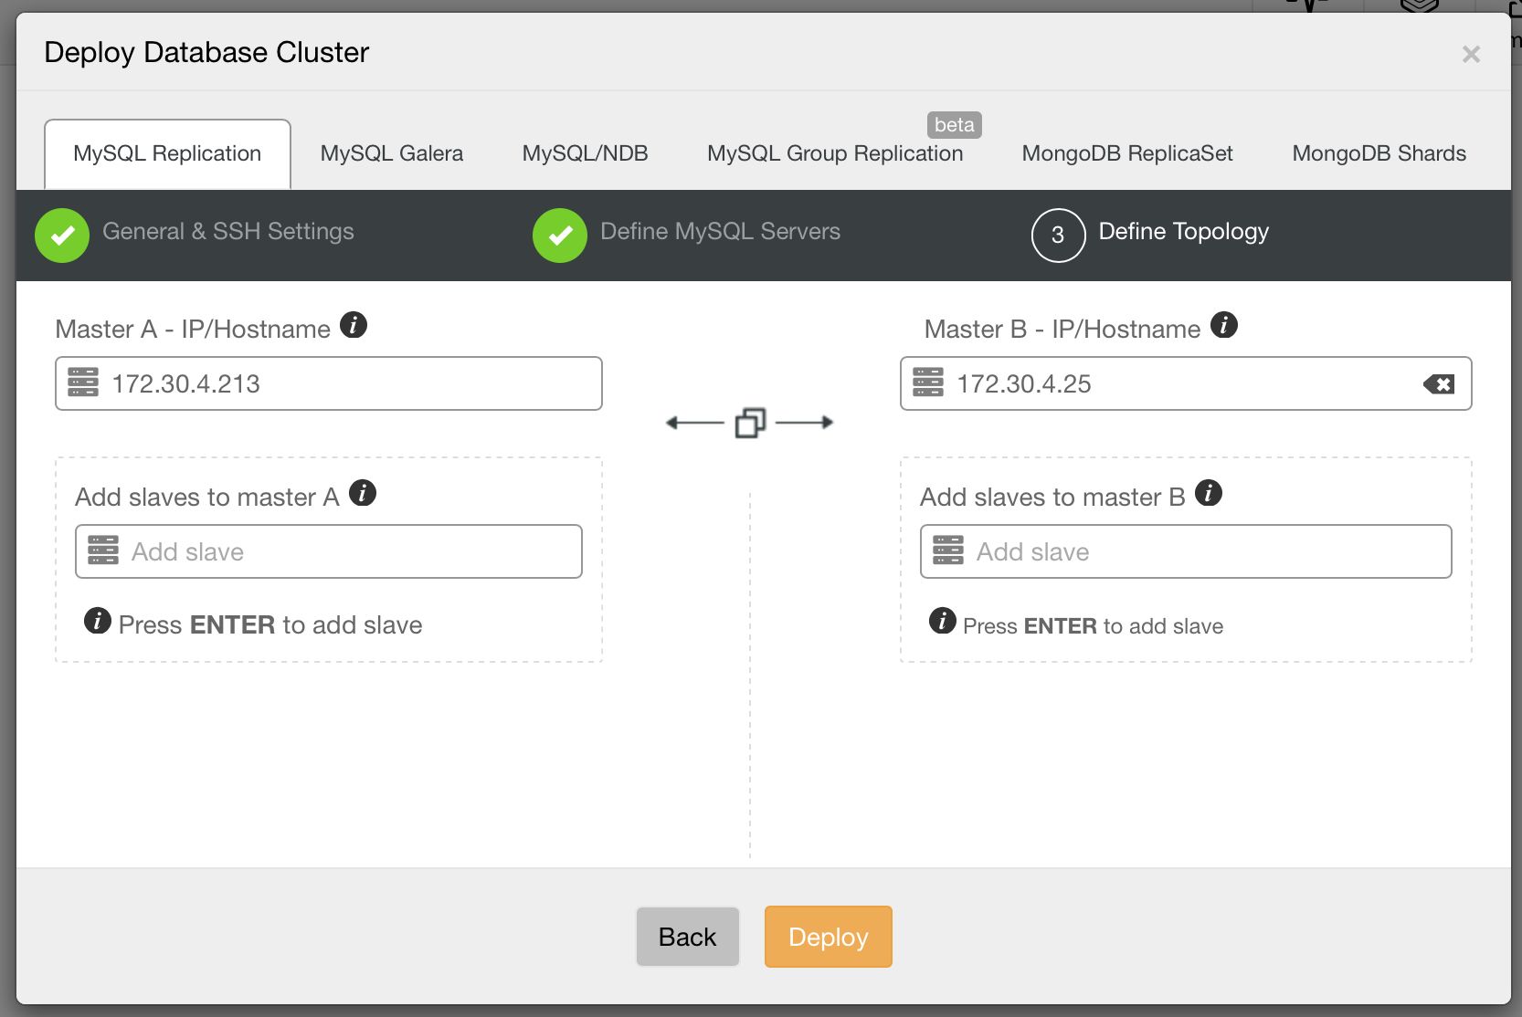Screen dimensions: 1522x1017
Task: Click step 3 circle for Define Topology
Action: 1058,236
